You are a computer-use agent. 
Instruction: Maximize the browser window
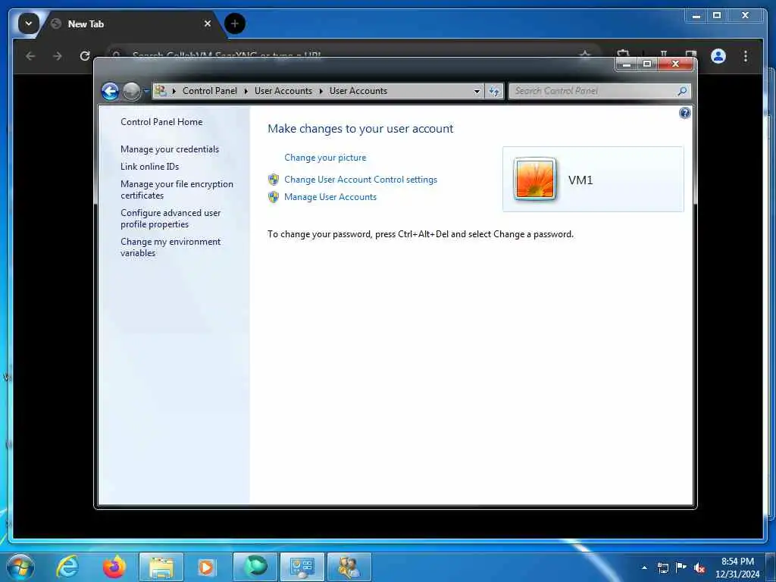(x=717, y=16)
